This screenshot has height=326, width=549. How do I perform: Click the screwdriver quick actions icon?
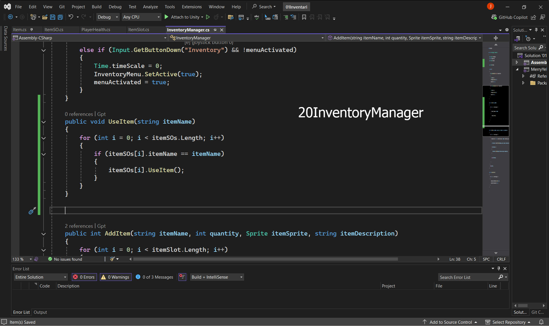[x=32, y=211]
